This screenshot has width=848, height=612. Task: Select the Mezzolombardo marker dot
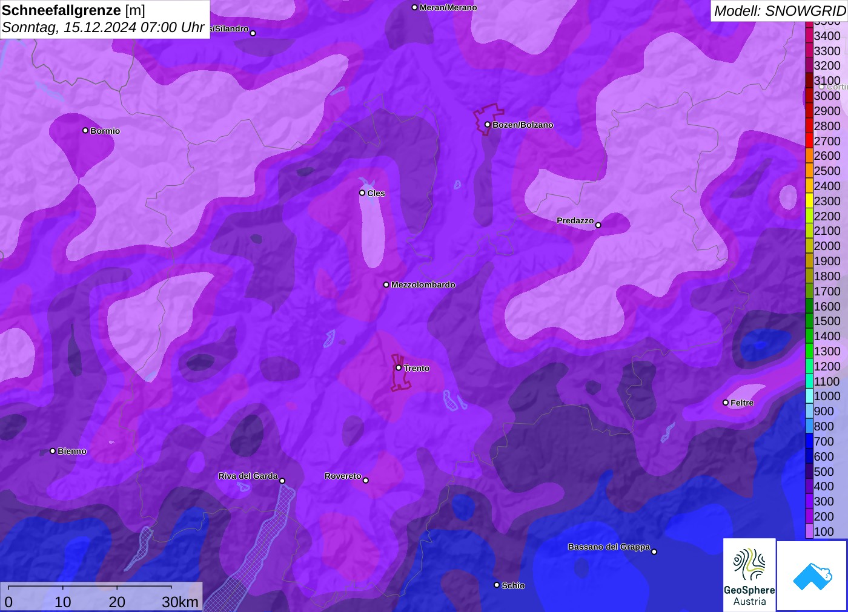click(x=386, y=285)
